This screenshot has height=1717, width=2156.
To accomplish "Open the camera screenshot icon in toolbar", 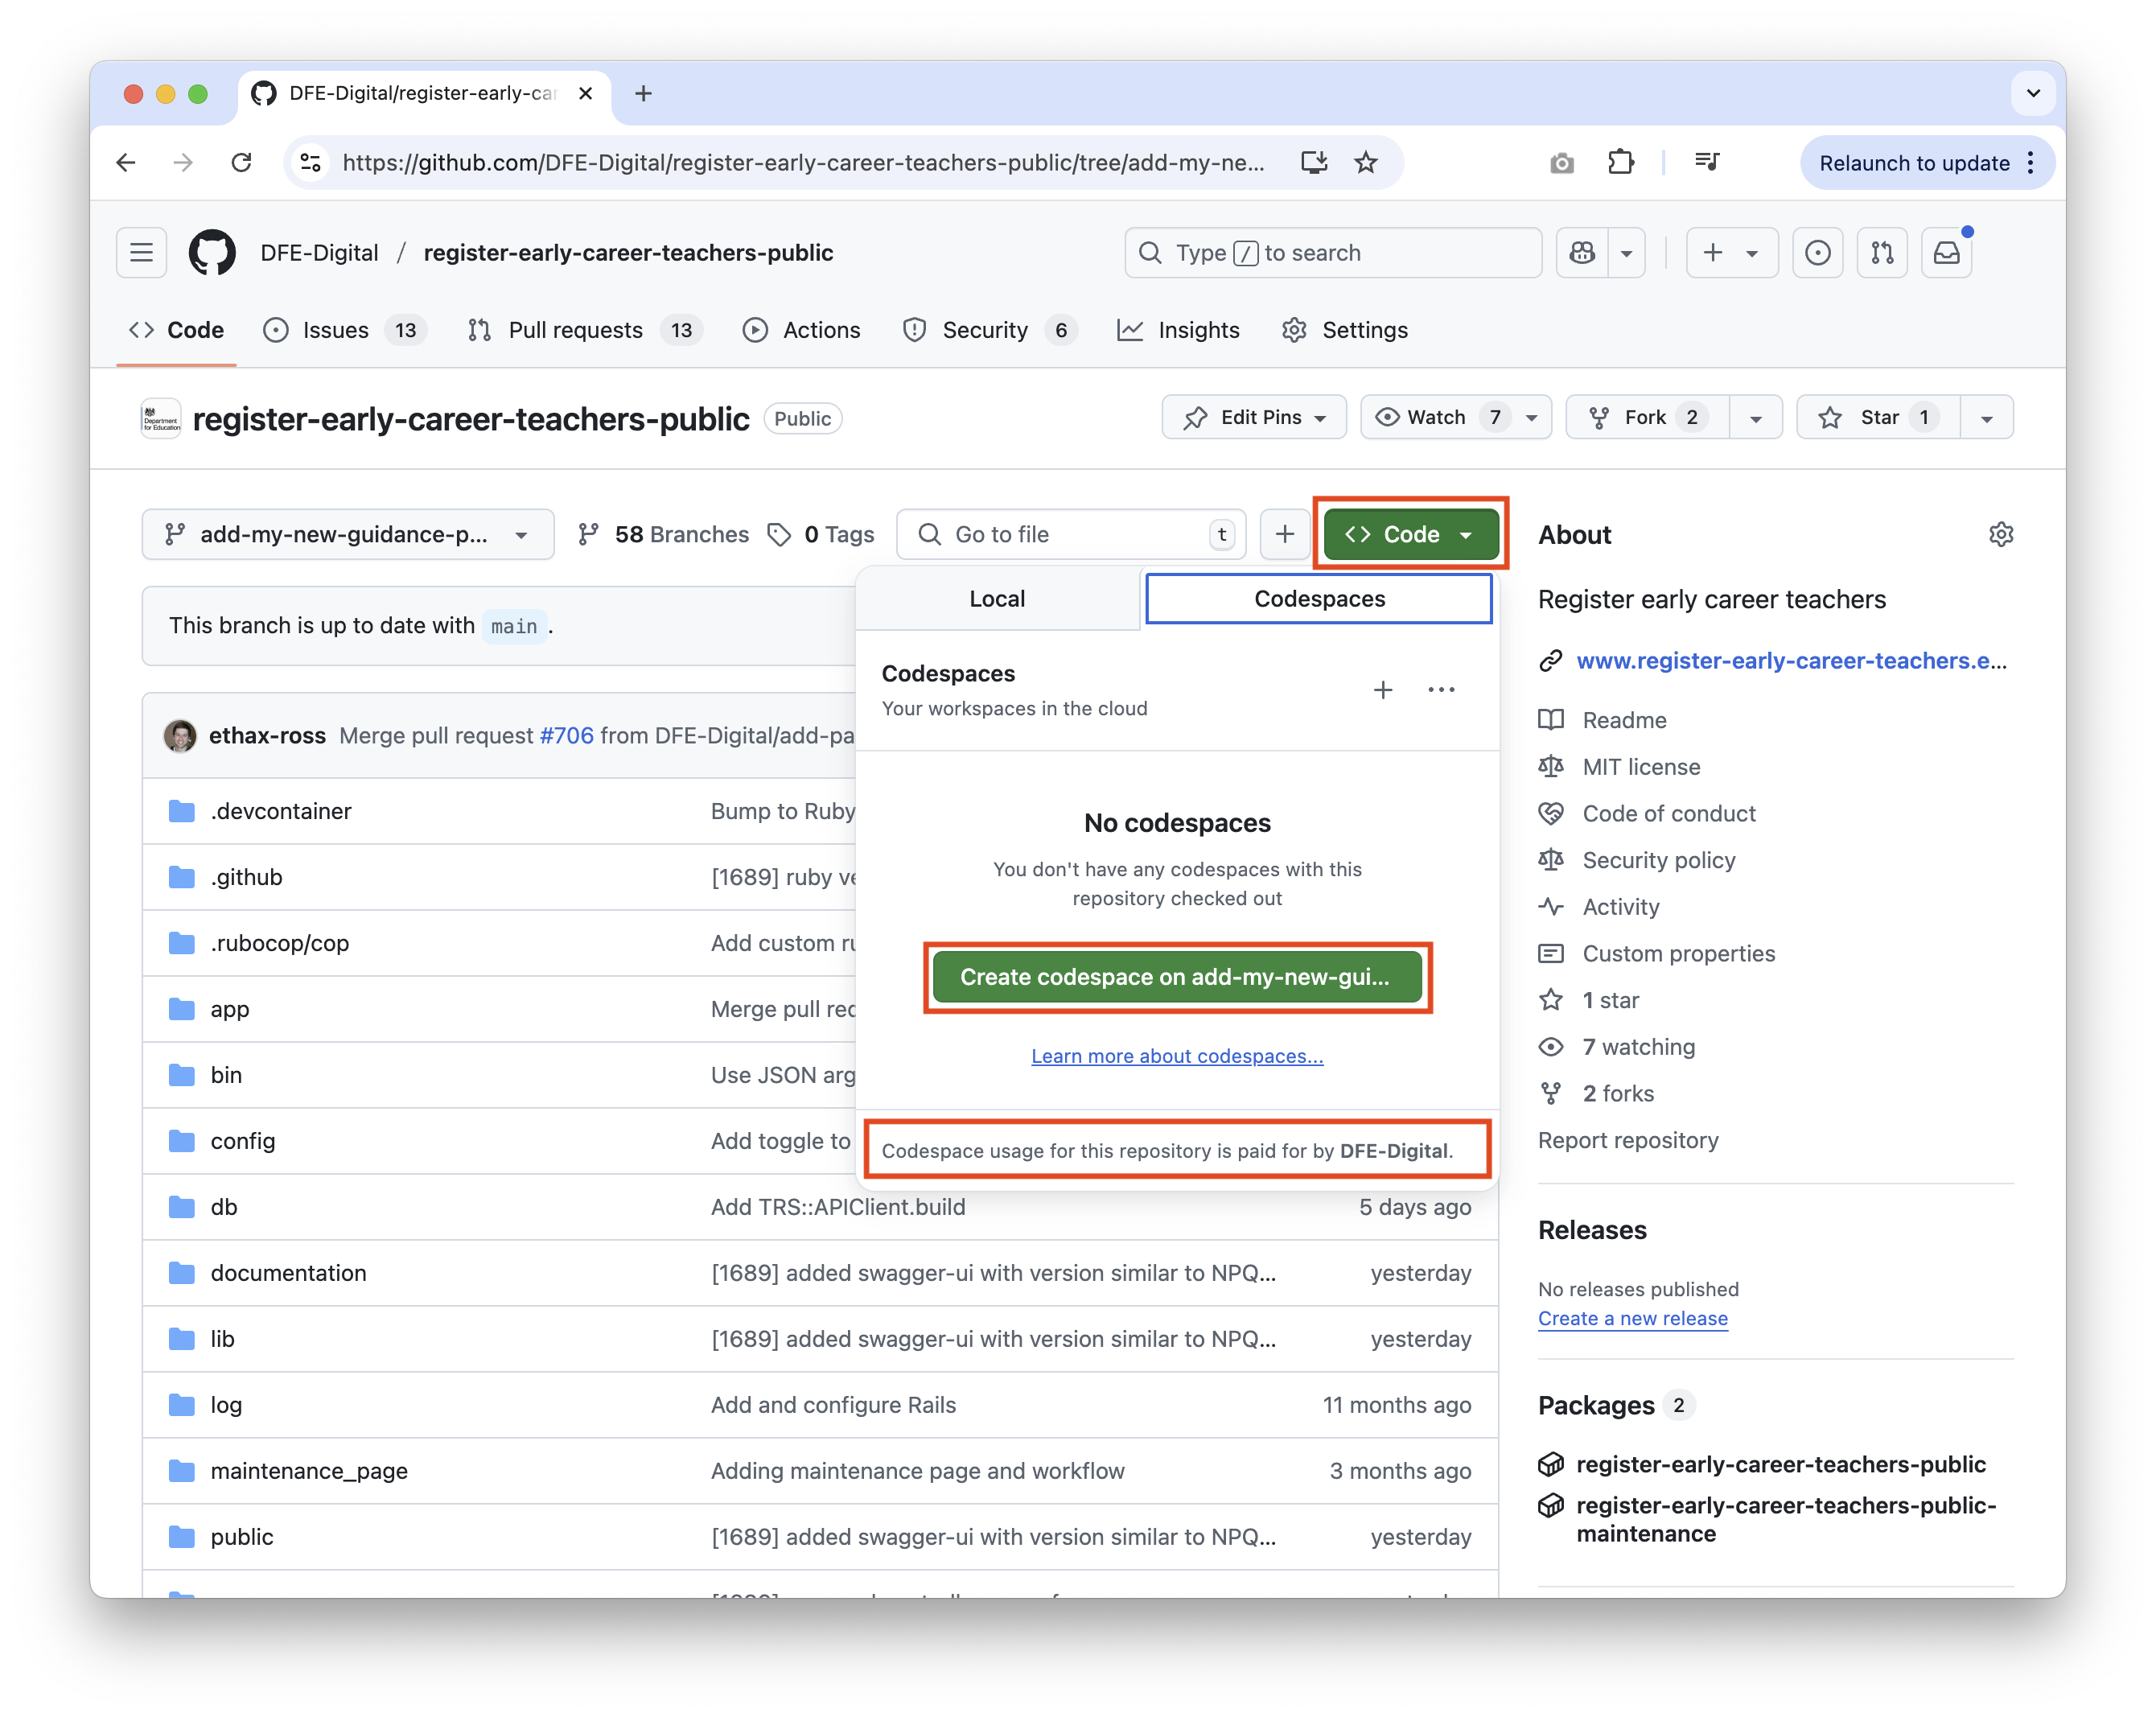I will pos(1561,162).
